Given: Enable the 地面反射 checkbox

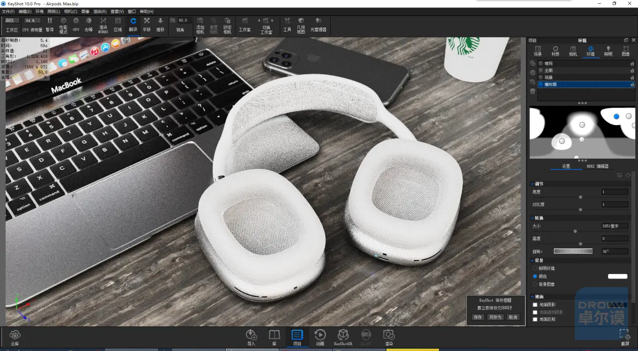Looking at the screenshot, I should pyautogui.click(x=535, y=319).
